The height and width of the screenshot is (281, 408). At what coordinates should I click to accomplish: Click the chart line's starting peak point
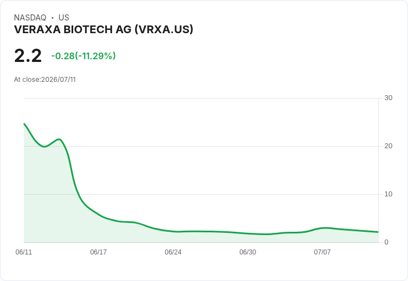(x=24, y=124)
